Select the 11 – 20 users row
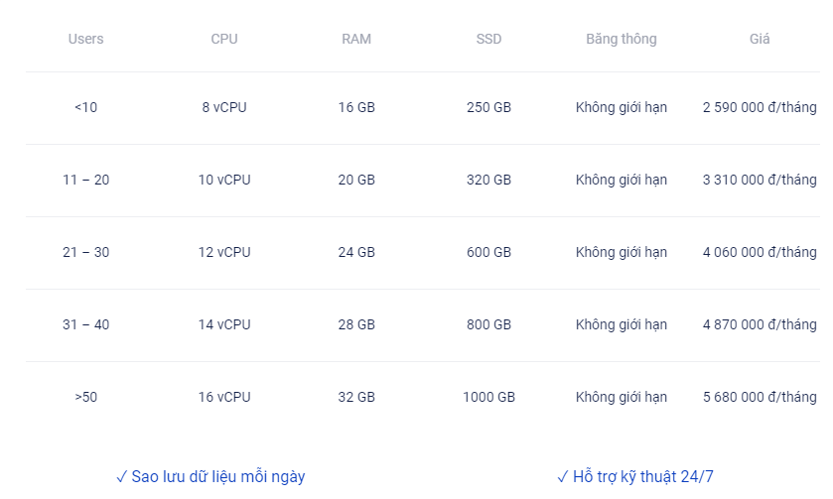833x499 pixels. (423, 181)
